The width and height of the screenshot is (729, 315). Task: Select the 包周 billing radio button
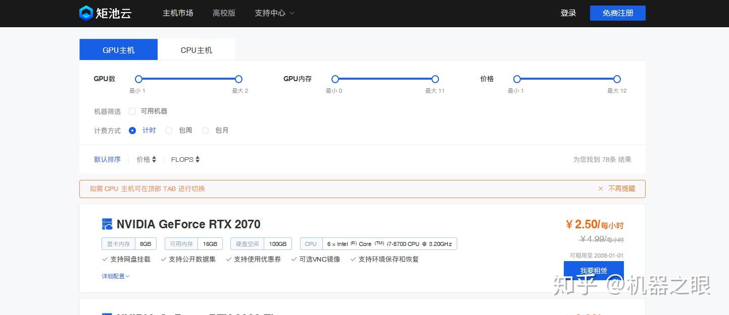(169, 131)
